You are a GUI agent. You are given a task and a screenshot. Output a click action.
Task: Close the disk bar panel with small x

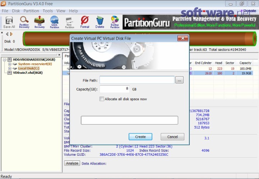click(x=2, y=33)
